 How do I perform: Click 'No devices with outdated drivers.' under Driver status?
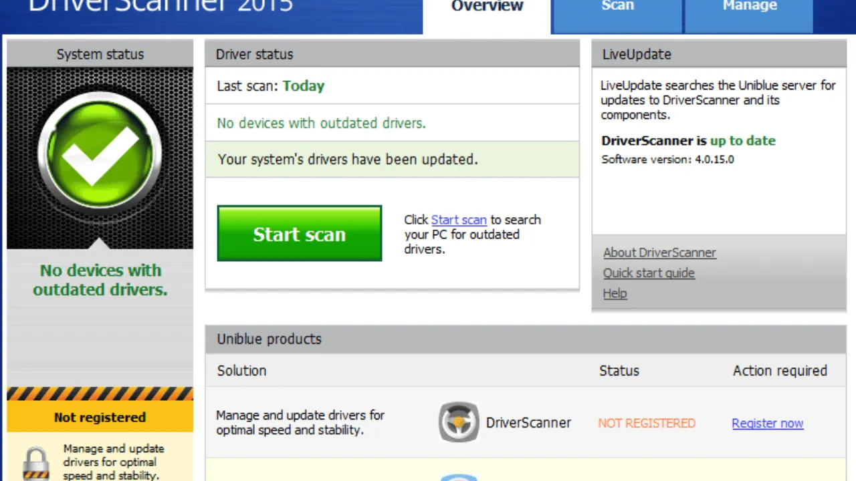point(322,123)
